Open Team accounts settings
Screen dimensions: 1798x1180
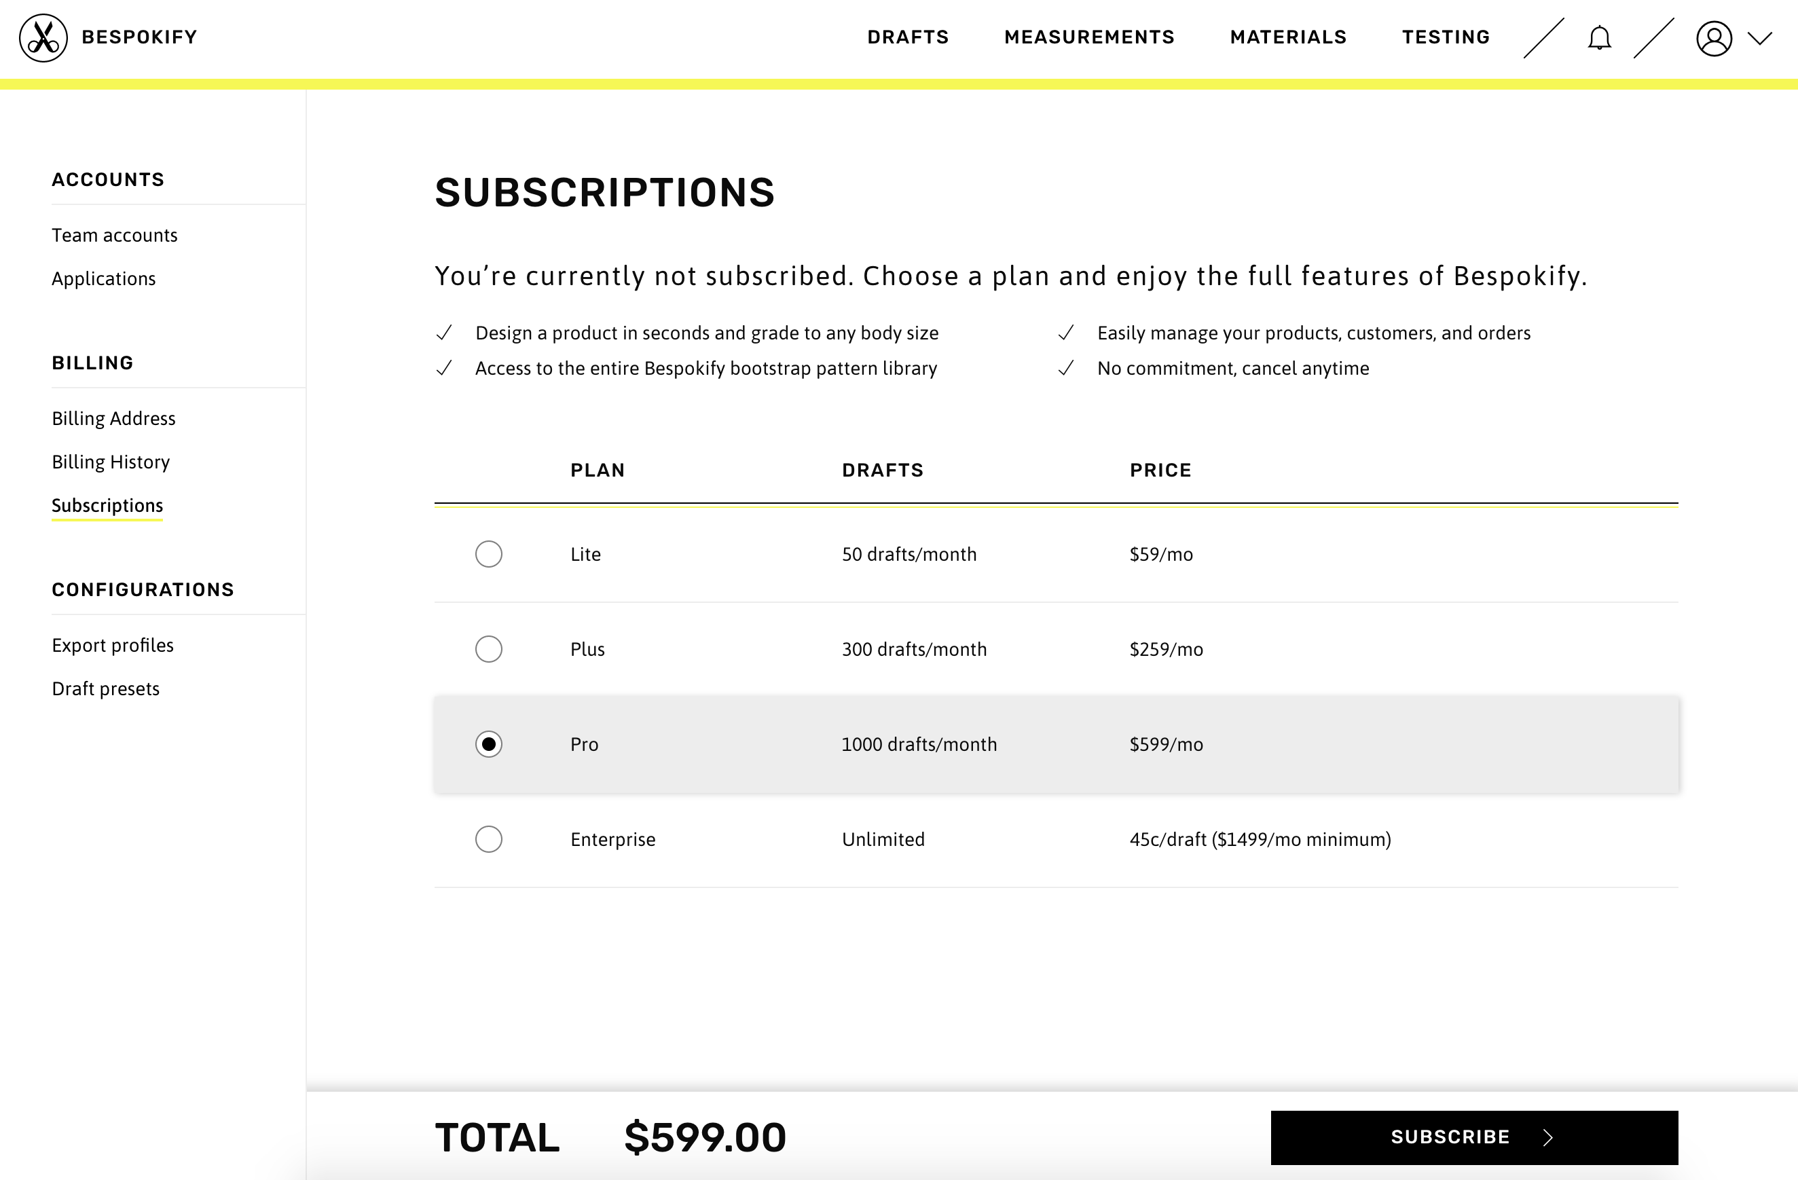(115, 234)
